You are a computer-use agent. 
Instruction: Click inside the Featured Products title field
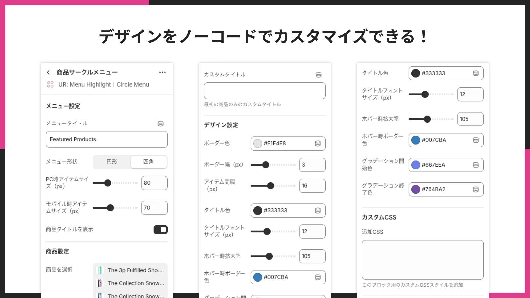[107, 139]
